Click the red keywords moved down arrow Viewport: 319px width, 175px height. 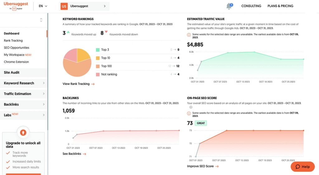pyautogui.click(x=106, y=32)
